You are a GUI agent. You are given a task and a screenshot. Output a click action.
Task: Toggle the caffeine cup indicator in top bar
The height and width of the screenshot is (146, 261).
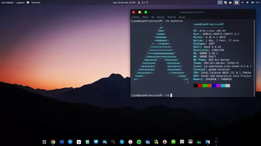(230, 3)
